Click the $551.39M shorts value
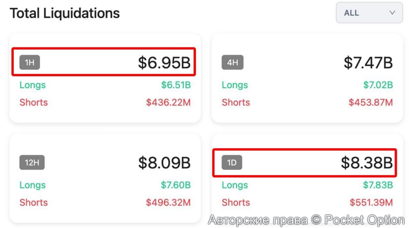The height and width of the screenshot is (228, 409). point(371,202)
